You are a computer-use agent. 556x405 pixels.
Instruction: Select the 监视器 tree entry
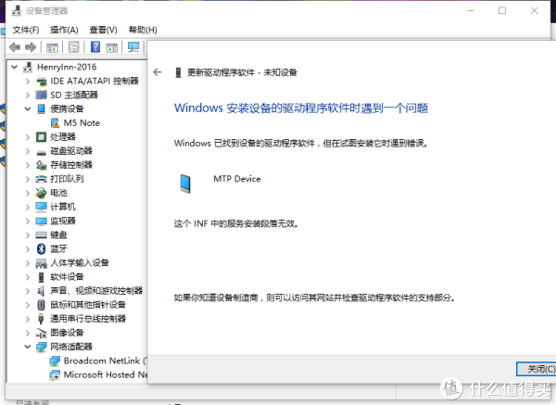pyautogui.click(x=63, y=221)
